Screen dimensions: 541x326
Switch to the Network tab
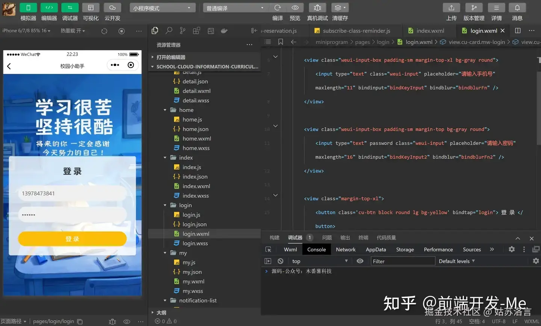click(346, 249)
